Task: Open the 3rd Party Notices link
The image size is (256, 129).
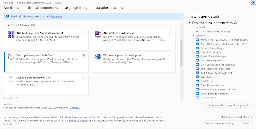Action: [78, 120]
